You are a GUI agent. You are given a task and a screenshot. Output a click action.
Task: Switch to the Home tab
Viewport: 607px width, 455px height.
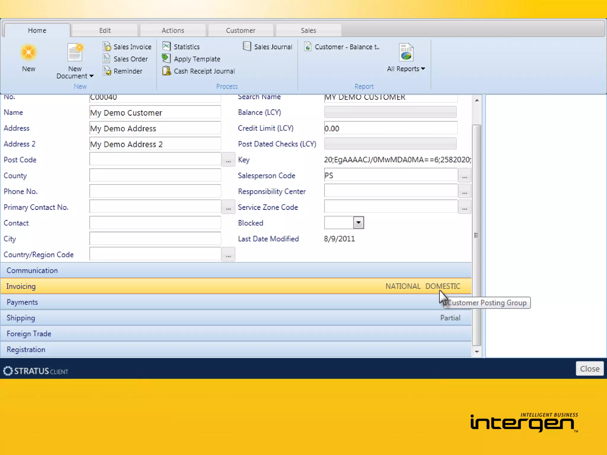pos(37,30)
